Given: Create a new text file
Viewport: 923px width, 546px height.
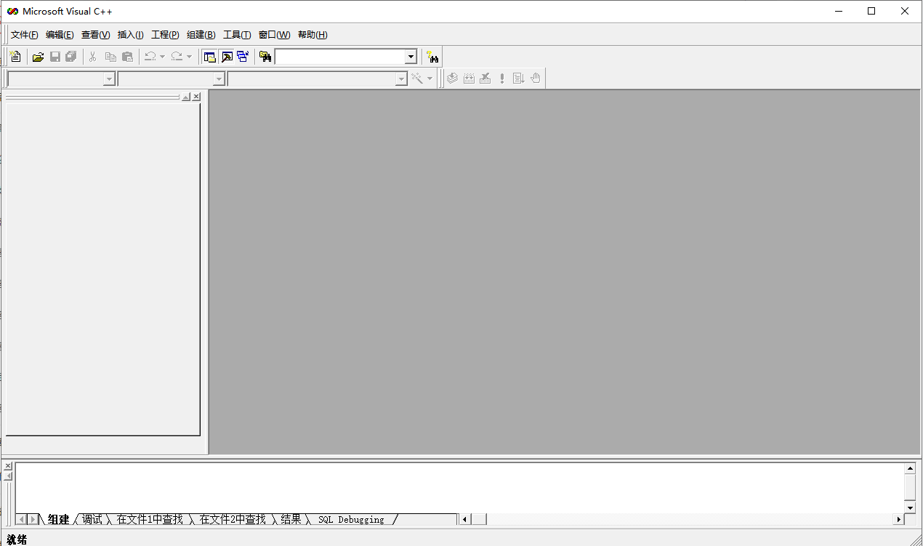Looking at the screenshot, I should [x=15, y=56].
